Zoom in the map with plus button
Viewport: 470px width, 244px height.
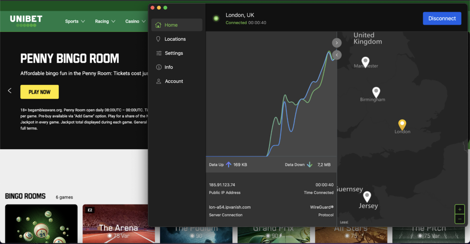[x=459, y=209]
